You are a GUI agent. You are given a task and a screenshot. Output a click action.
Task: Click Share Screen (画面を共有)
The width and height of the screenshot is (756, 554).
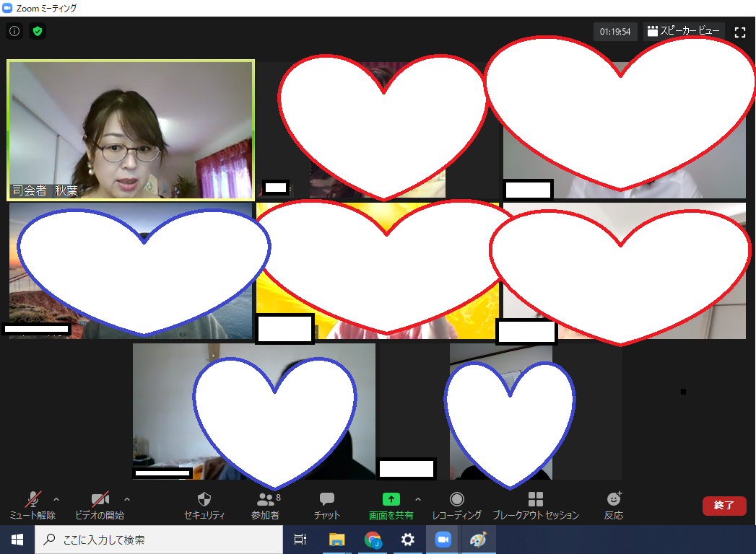click(391, 506)
